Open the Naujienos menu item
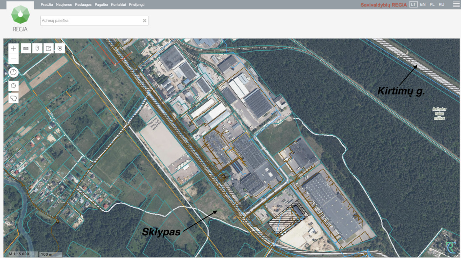Viewport: 461px width, 258px height. [x=64, y=5]
